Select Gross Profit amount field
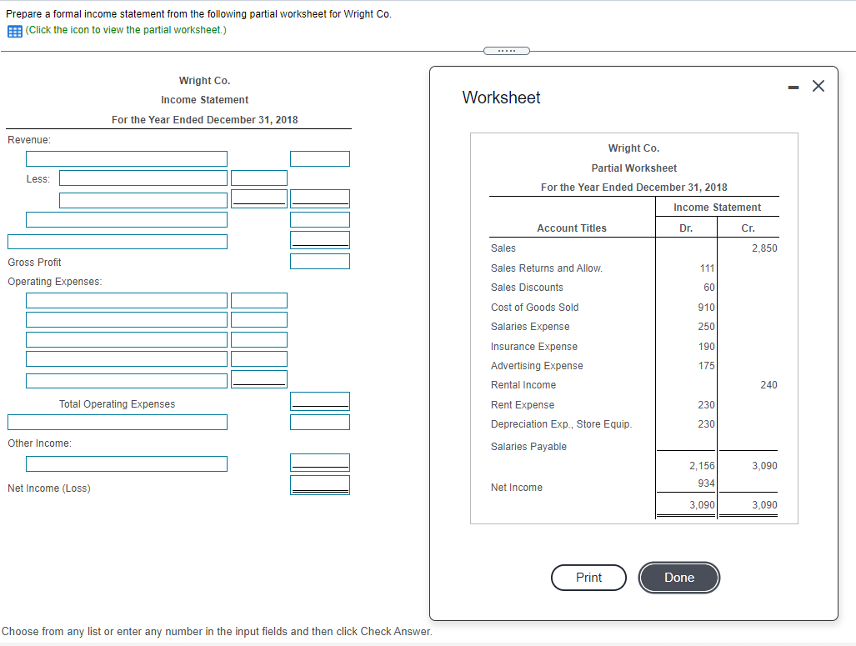856x646 pixels. coord(320,262)
